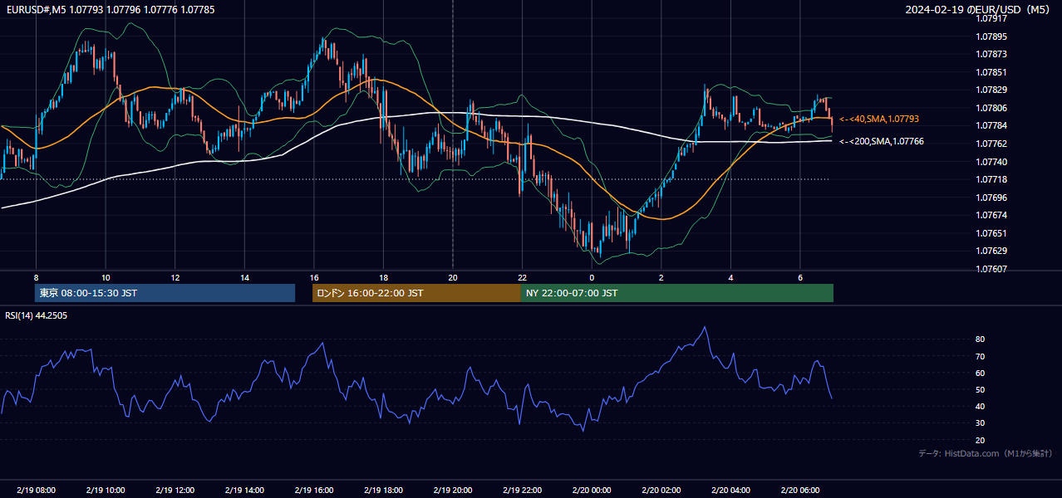
Task: Click the RSI(14) 44.2505 indicator label
Action: pyautogui.click(x=37, y=315)
